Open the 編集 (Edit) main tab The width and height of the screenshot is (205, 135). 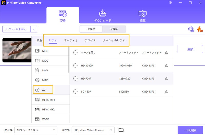142,16
